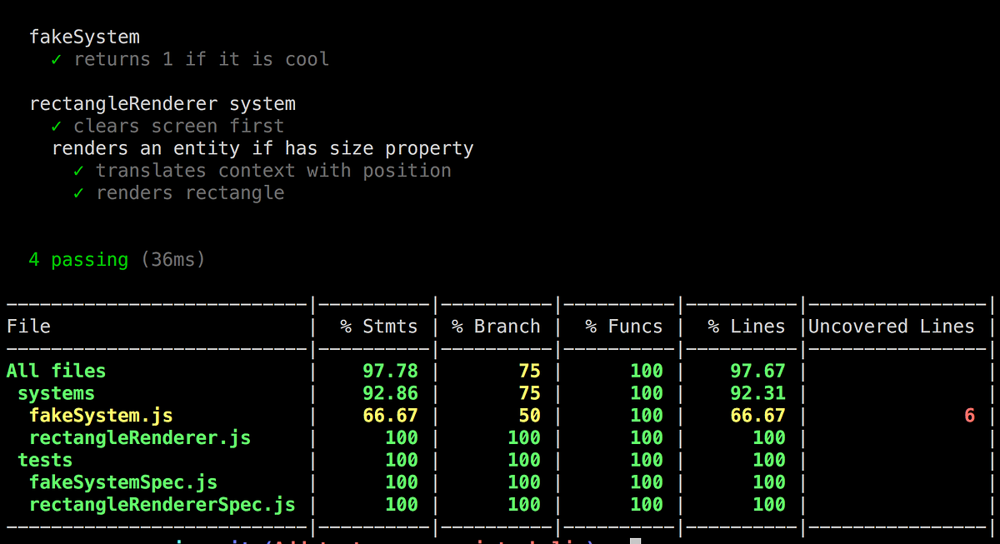Select the fakeSystem.js coverage row

[x=100, y=415]
